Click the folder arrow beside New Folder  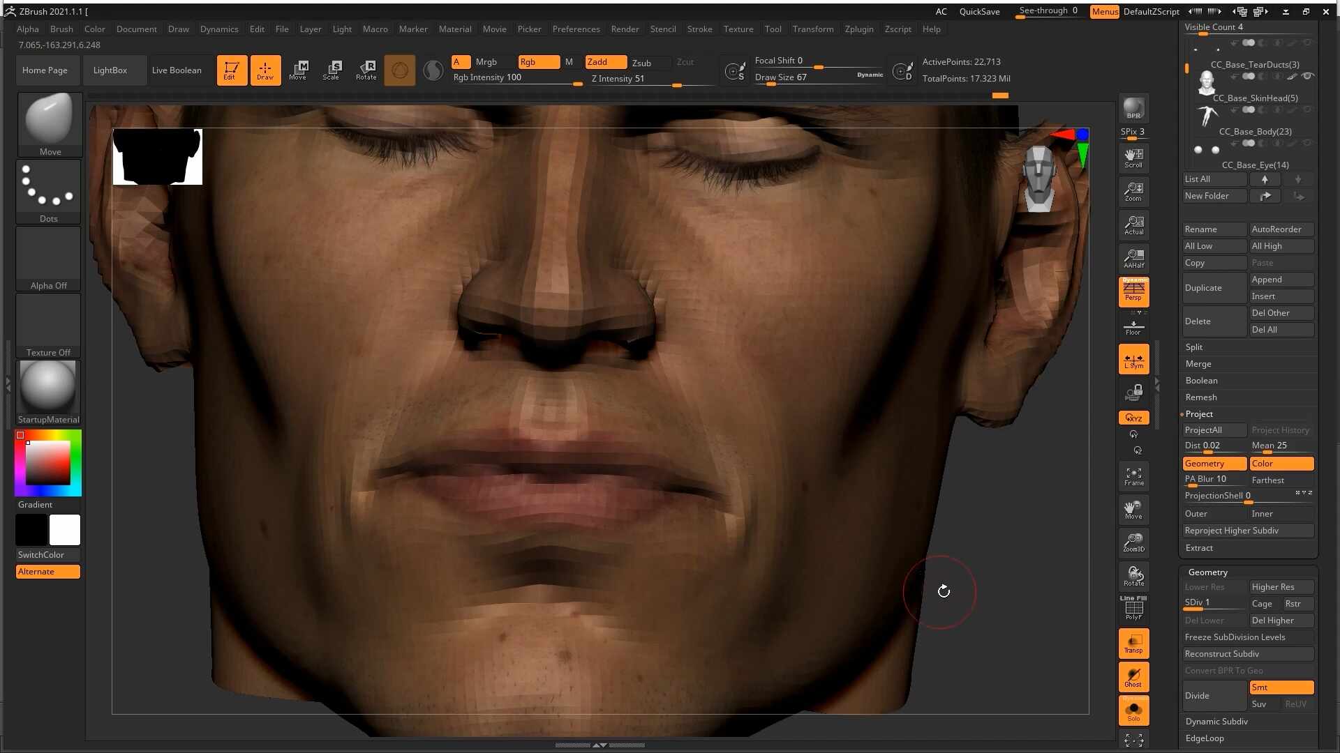pos(1265,196)
